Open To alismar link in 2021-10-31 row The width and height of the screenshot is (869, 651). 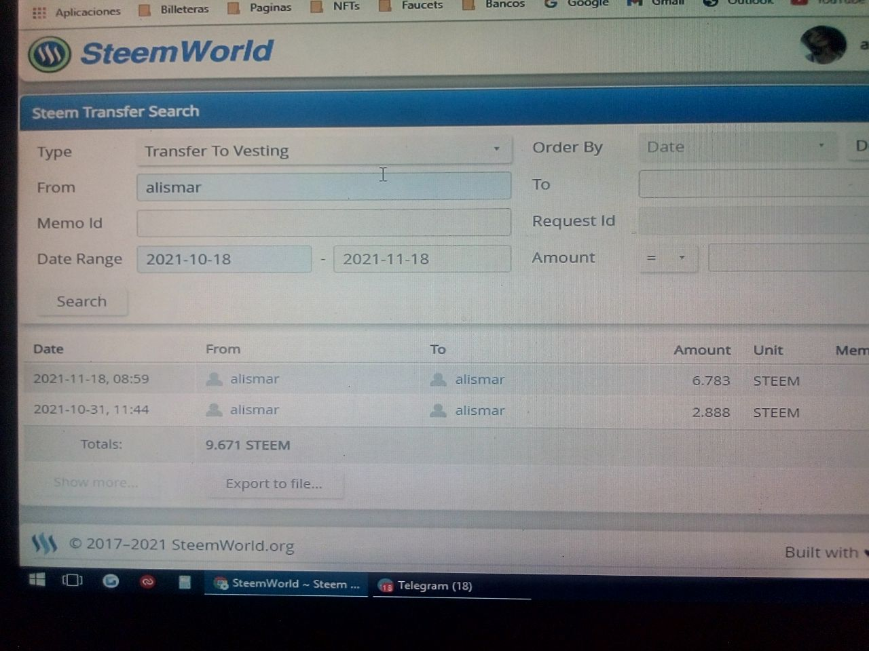click(x=480, y=410)
